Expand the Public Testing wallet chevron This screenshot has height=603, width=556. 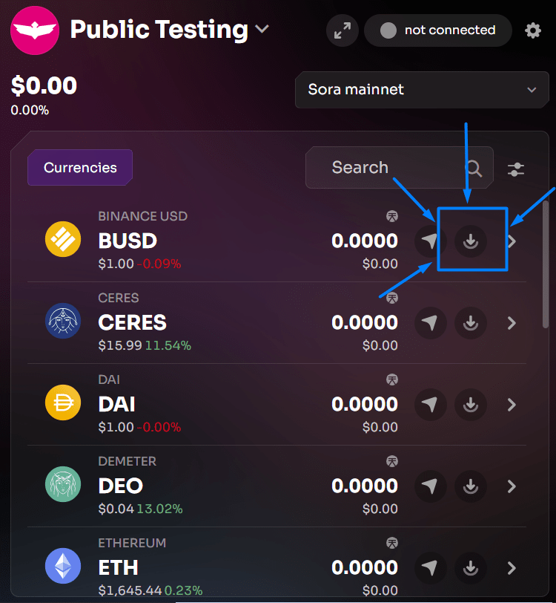[262, 30]
